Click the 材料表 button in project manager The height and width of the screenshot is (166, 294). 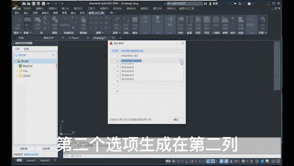click(24, 148)
